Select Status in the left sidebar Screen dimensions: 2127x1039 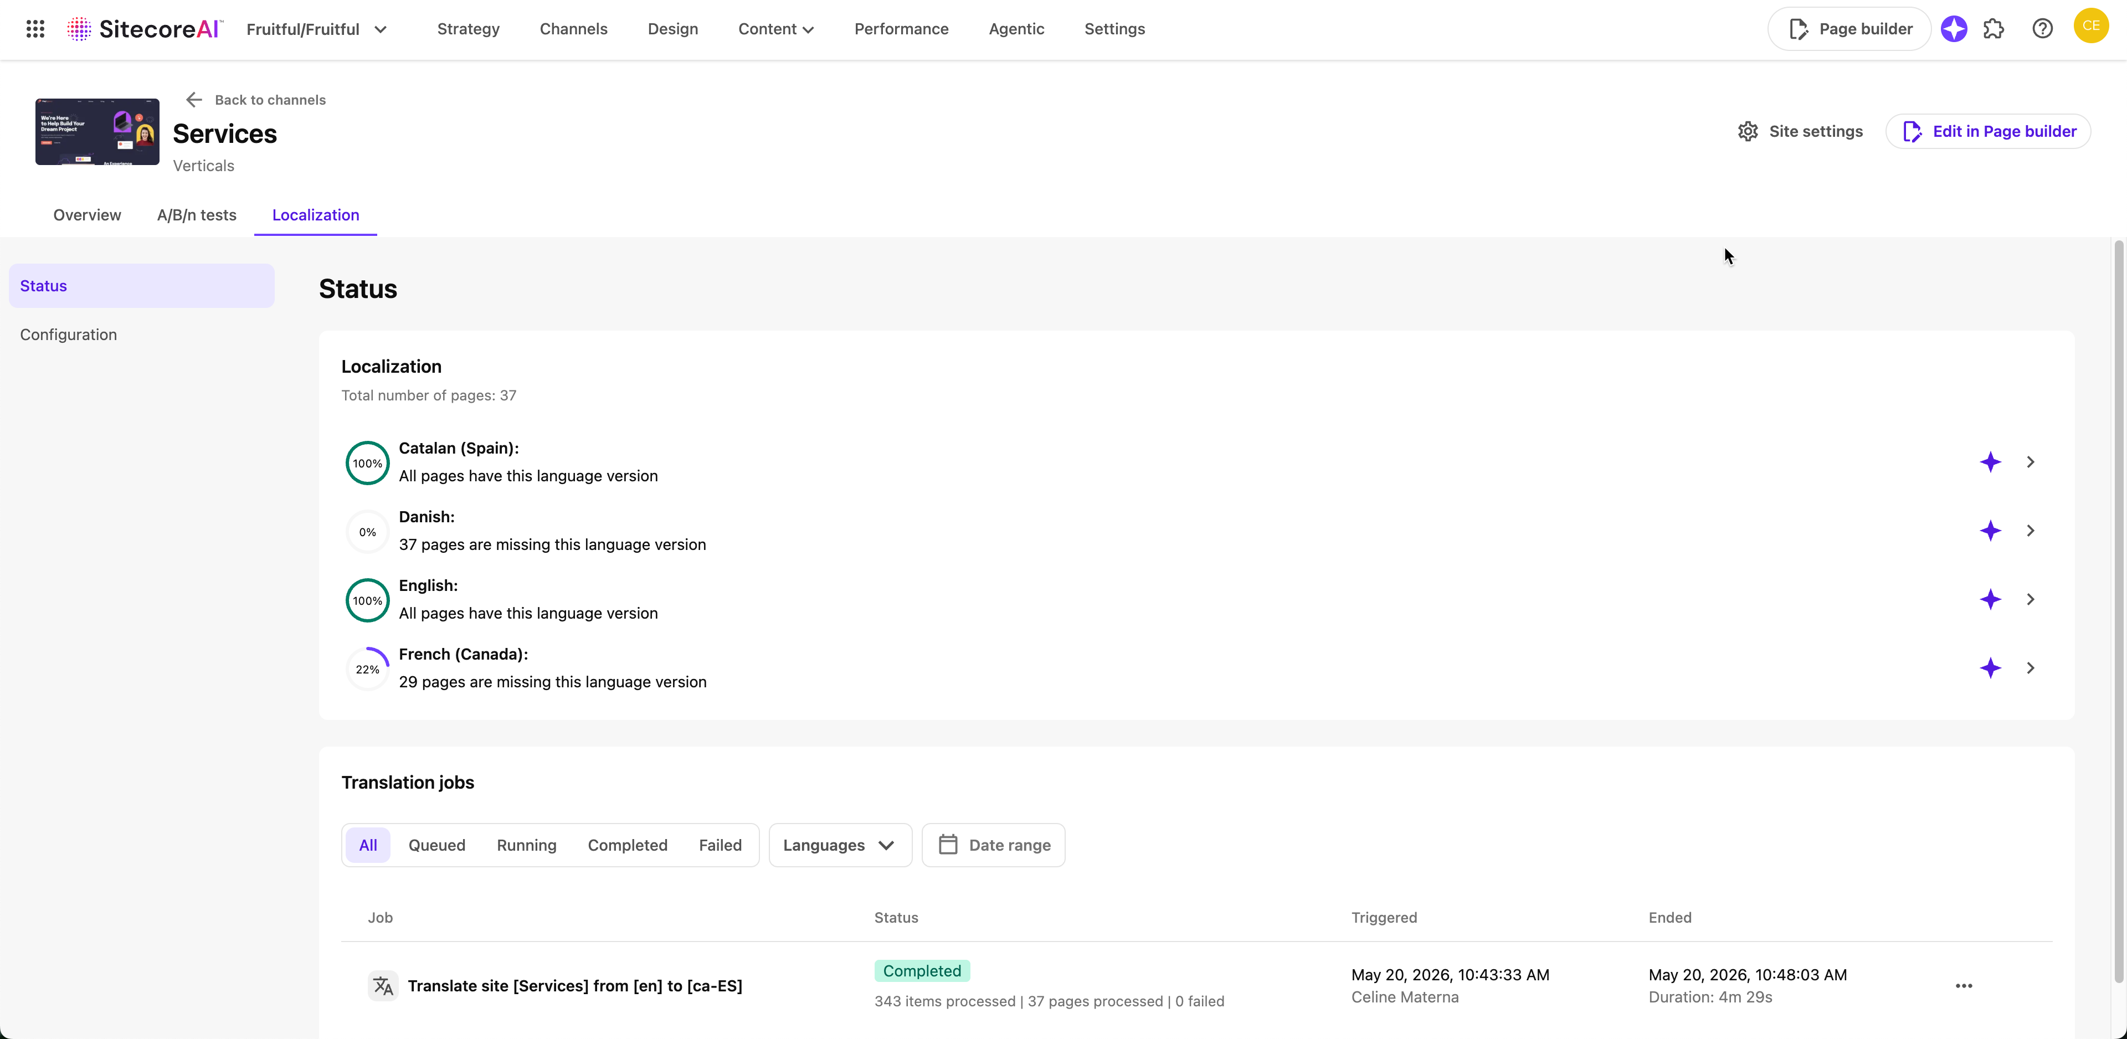tap(141, 286)
